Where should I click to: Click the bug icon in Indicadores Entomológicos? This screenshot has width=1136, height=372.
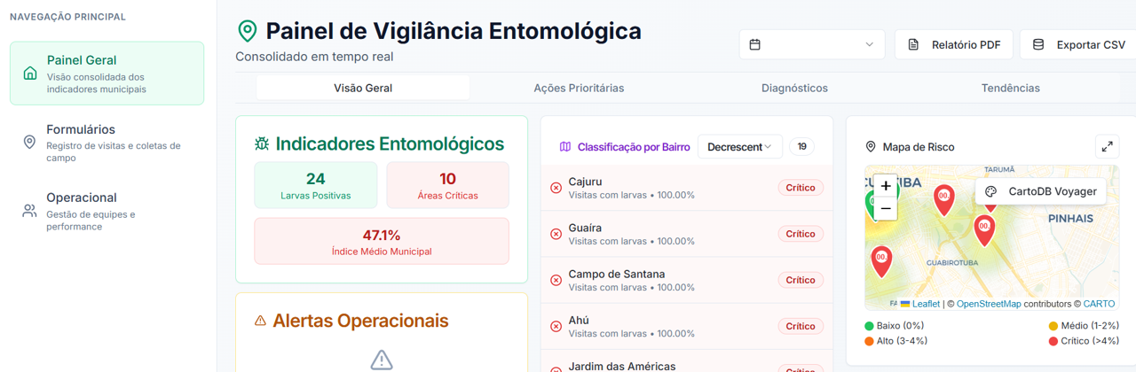[262, 143]
